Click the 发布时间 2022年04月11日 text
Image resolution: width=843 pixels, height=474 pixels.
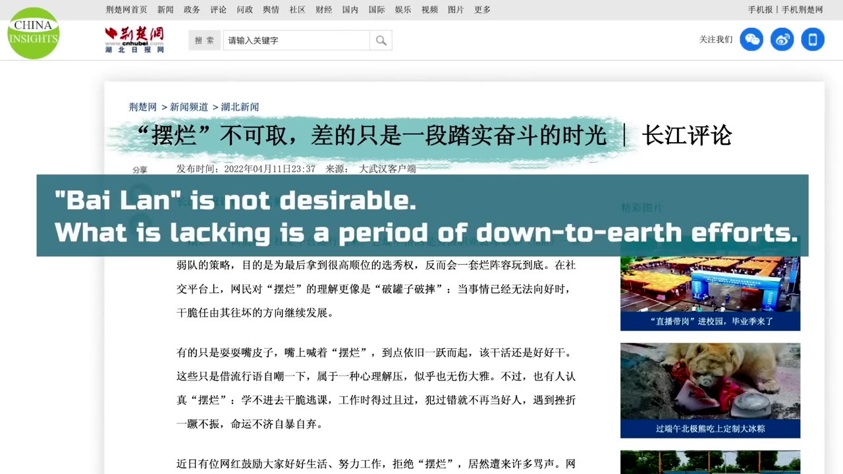pyautogui.click(x=246, y=169)
